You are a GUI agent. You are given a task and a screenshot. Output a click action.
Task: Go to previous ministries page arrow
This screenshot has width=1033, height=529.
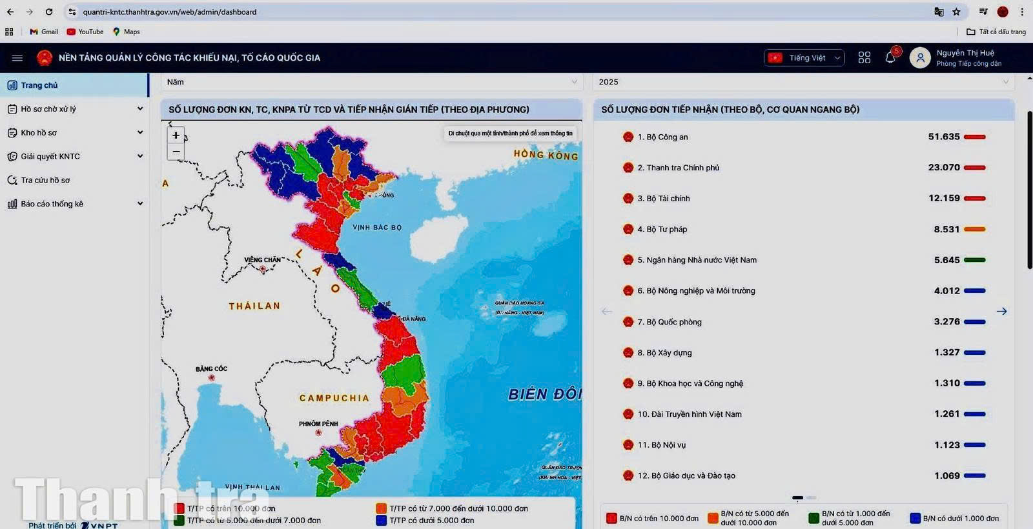pos(606,312)
